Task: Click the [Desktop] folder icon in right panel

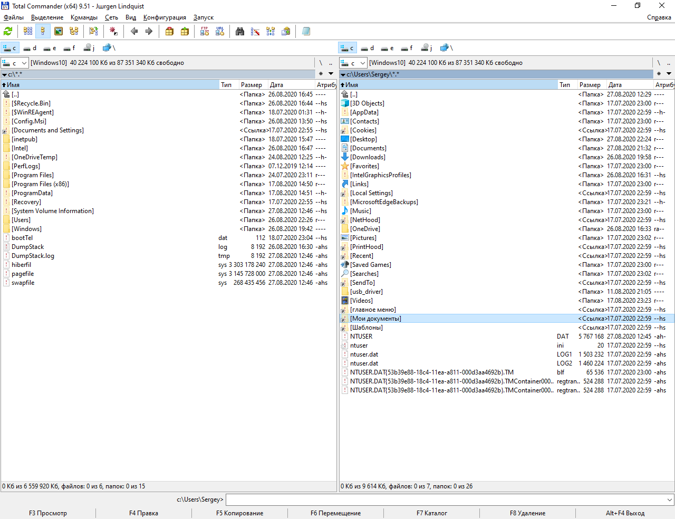Action: [345, 139]
